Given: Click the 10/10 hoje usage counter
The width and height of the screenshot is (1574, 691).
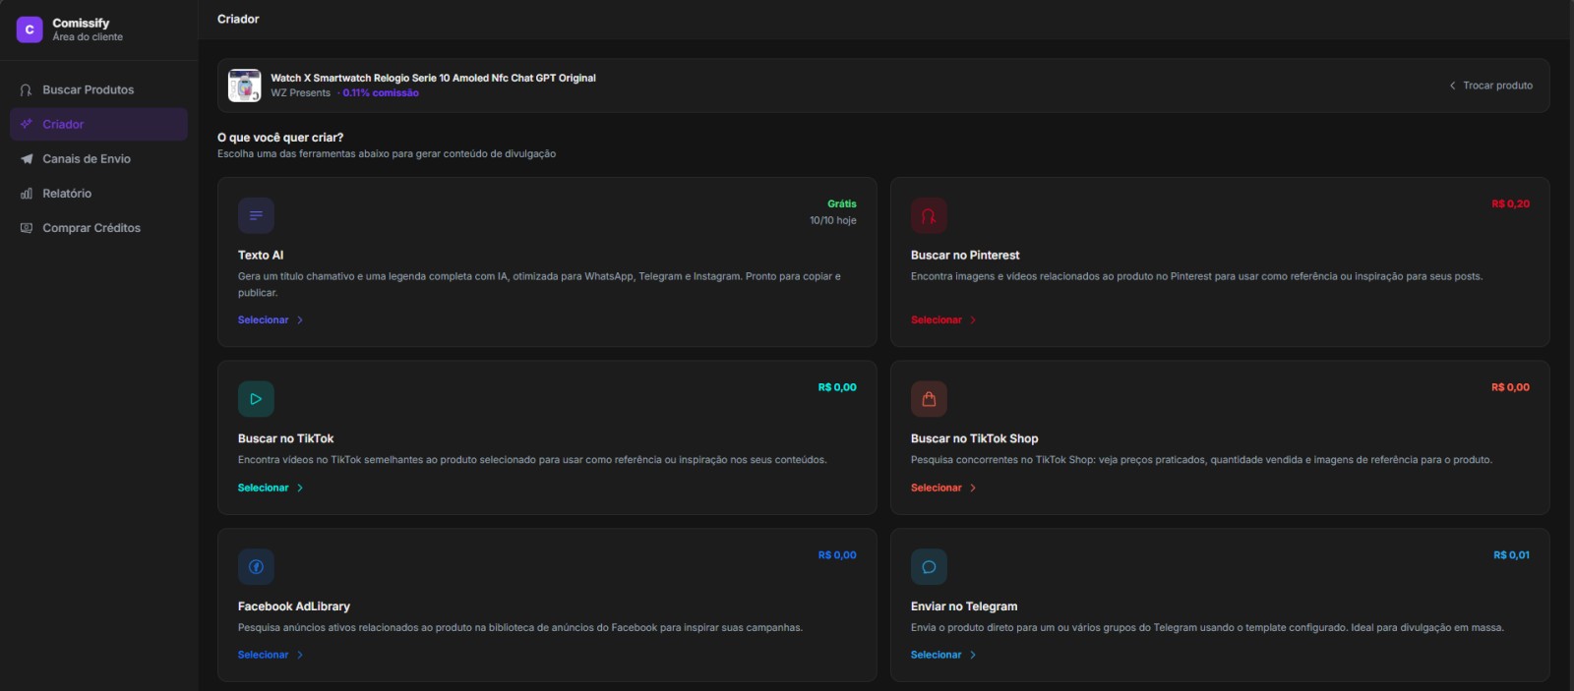Looking at the screenshot, I should point(833,220).
